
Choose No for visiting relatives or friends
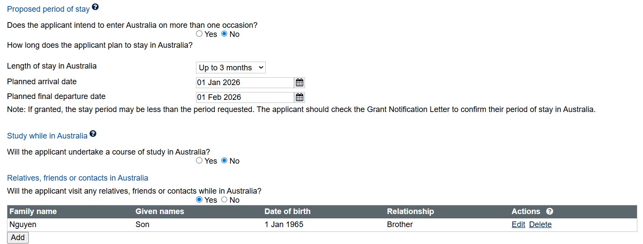click(x=224, y=200)
